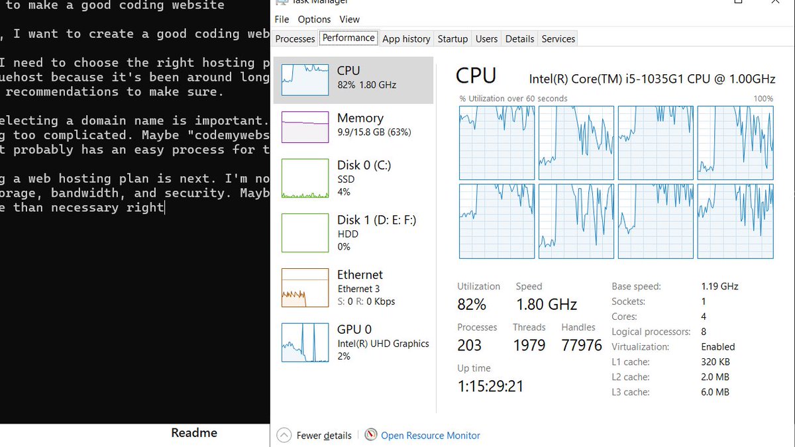This screenshot has width=795, height=447.
Task: Select the Memory mini graph thumbnail
Action: [x=305, y=127]
